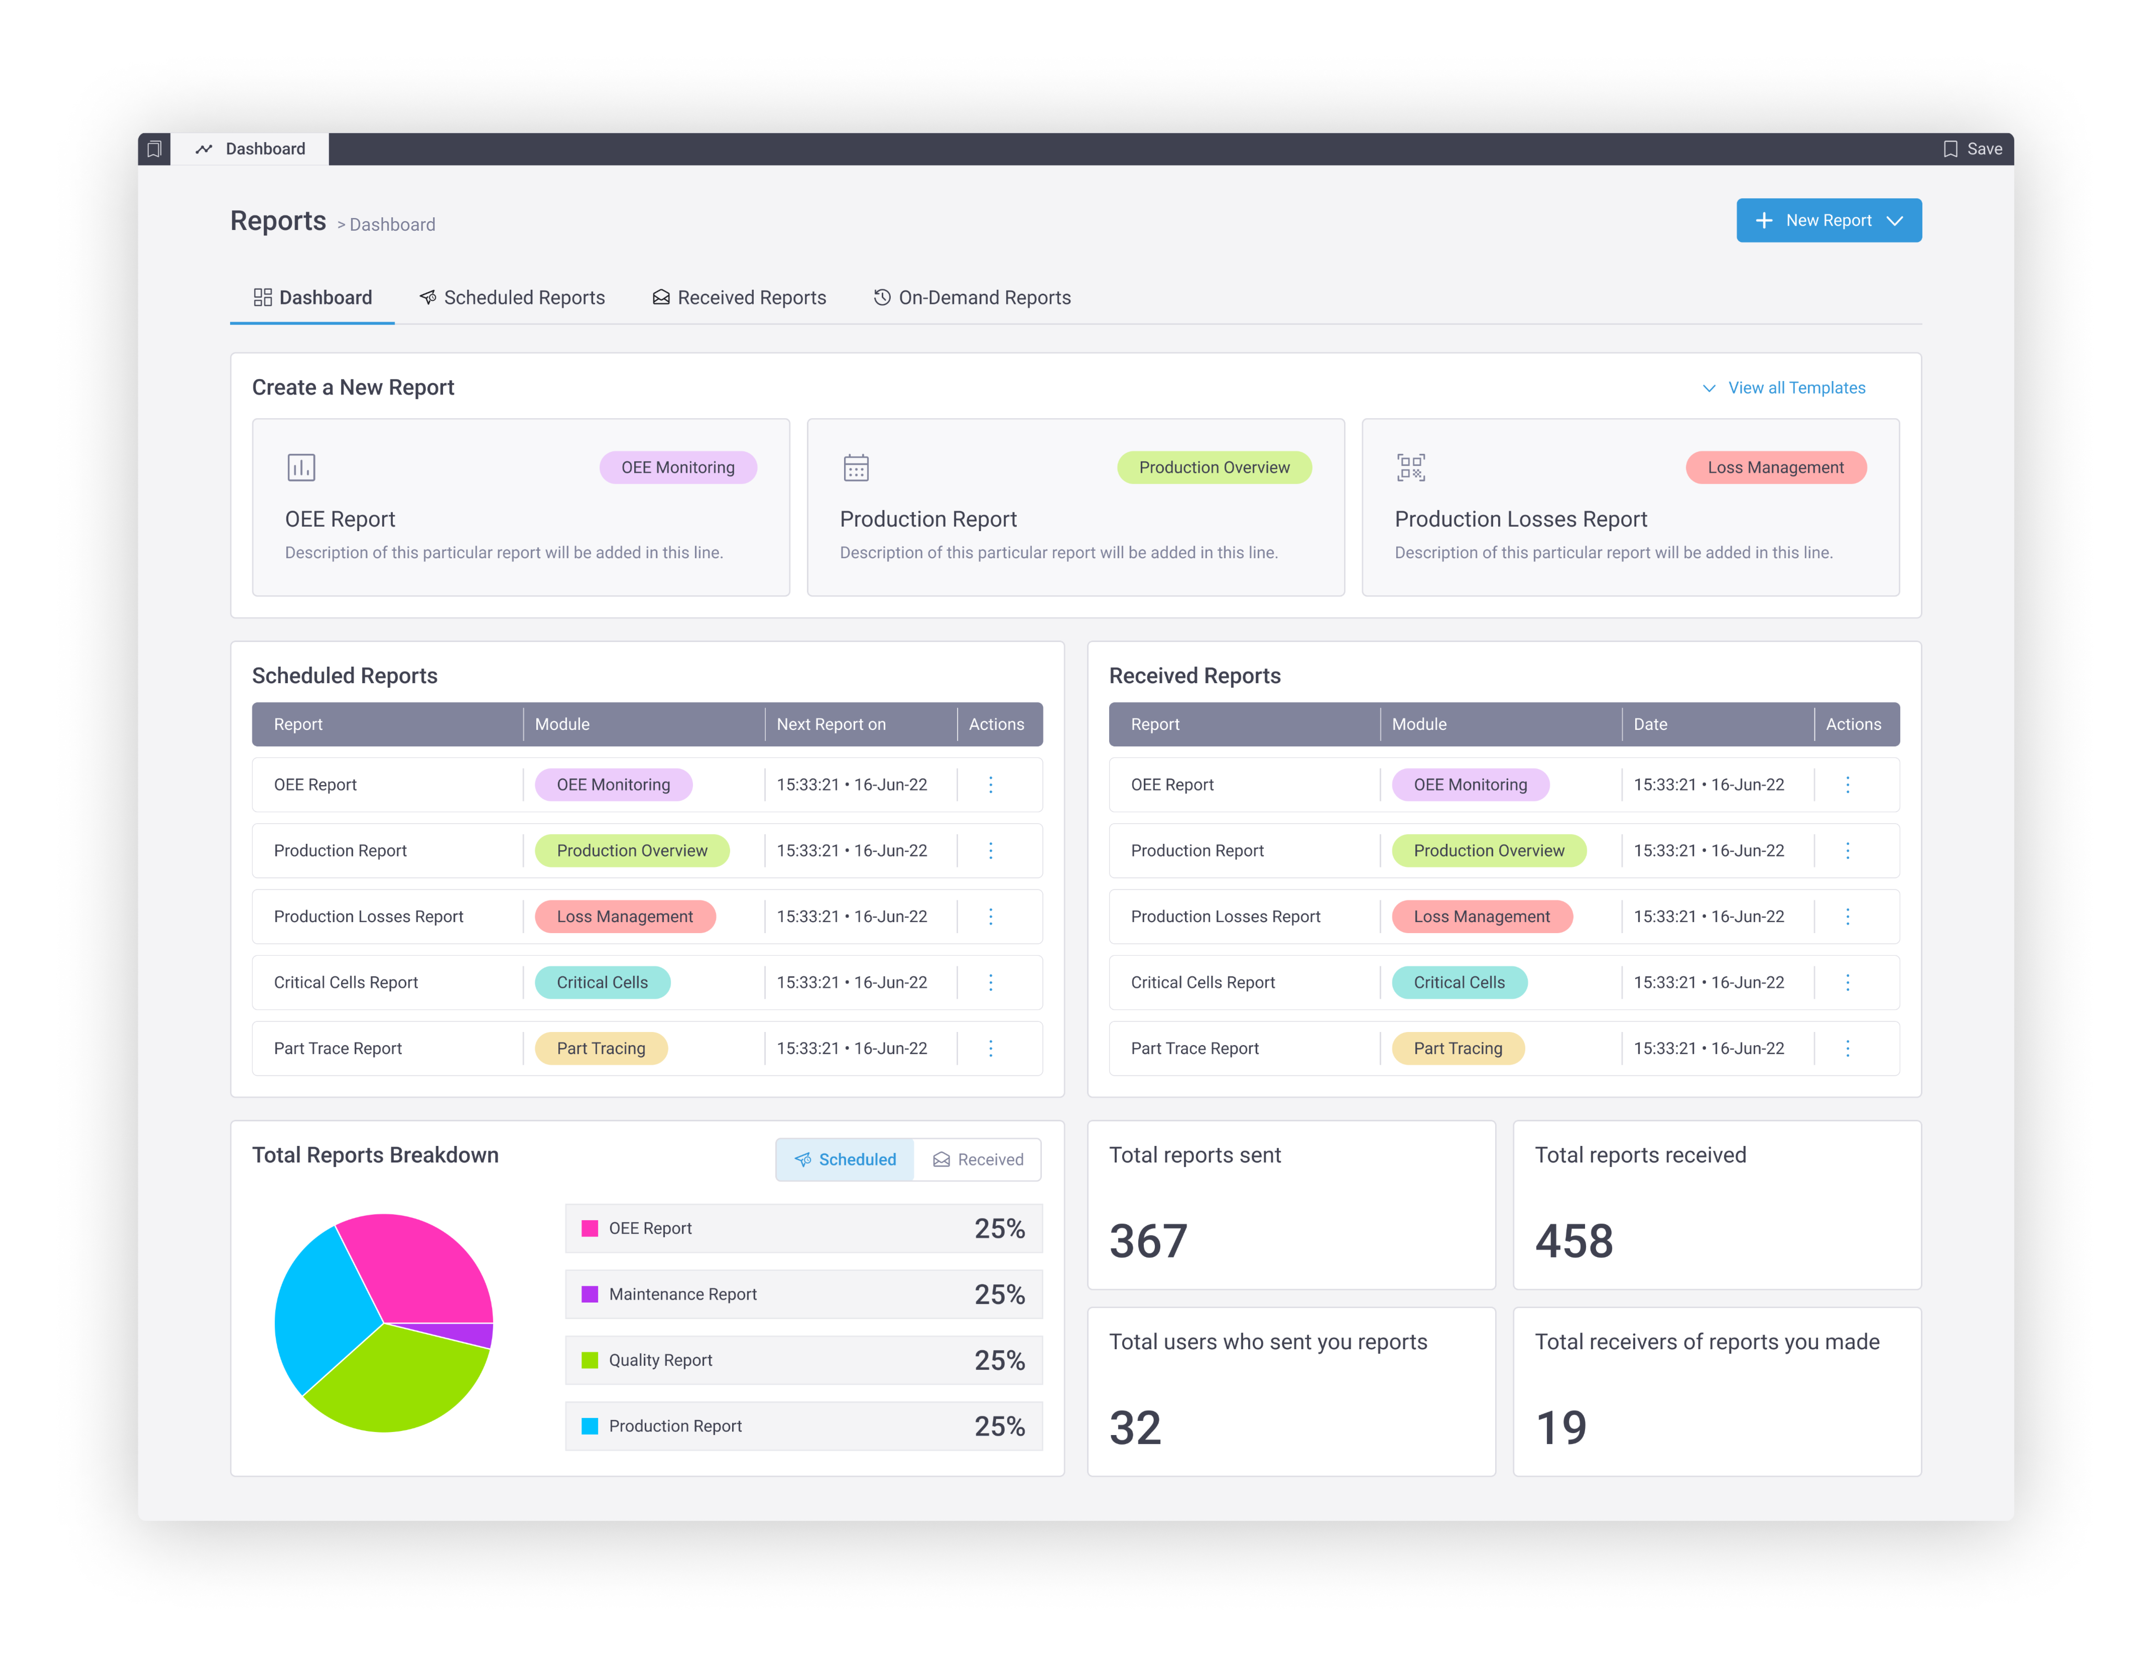Open actions for received Critical Cells Report
The image size is (2151, 1663).
pos(1848,983)
